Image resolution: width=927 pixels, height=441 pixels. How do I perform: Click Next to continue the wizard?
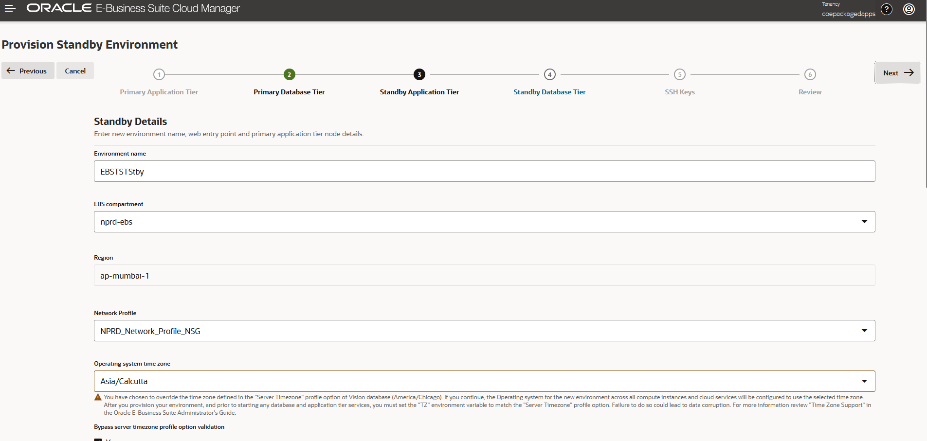[897, 72]
